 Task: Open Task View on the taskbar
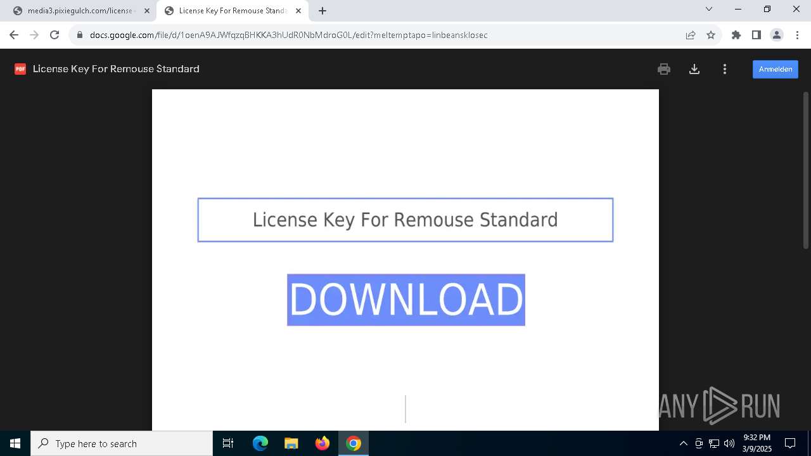pyautogui.click(x=228, y=443)
